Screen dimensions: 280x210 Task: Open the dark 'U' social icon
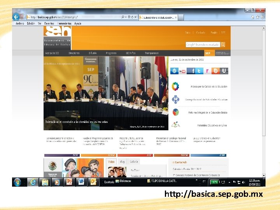pyautogui.click(x=224, y=71)
